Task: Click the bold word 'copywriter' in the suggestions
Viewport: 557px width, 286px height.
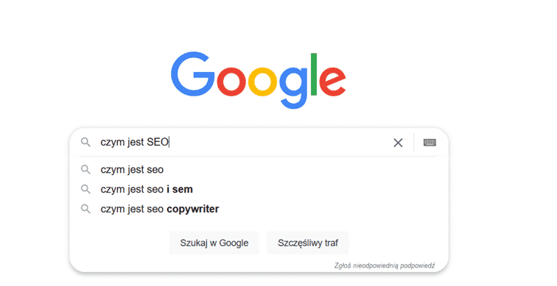Action: pyautogui.click(x=193, y=209)
